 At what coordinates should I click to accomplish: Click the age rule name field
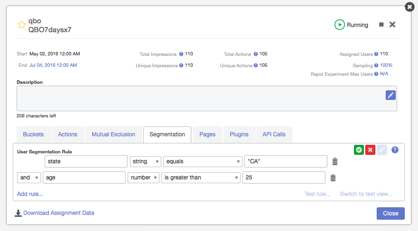84,178
